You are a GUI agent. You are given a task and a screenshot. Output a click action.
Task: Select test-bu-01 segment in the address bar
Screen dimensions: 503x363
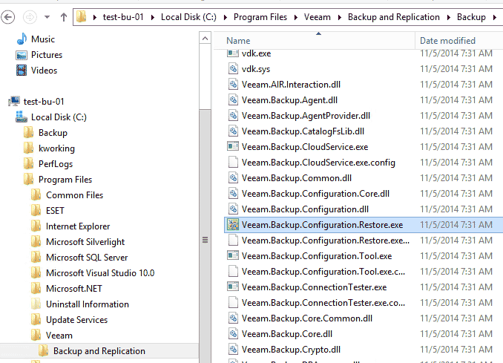(x=123, y=17)
